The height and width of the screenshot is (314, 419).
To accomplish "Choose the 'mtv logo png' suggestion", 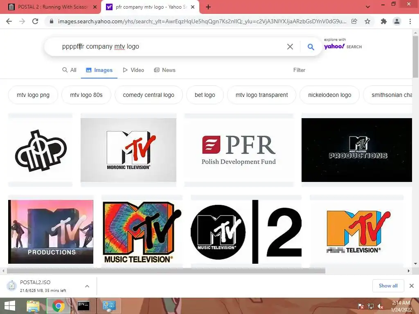I will [33, 95].
